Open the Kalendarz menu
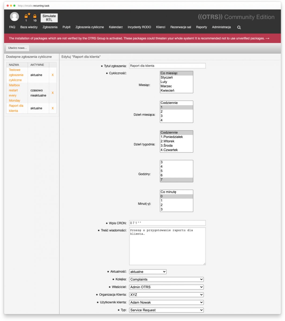The height and width of the screenshot is (321, 285). [116, 27]
